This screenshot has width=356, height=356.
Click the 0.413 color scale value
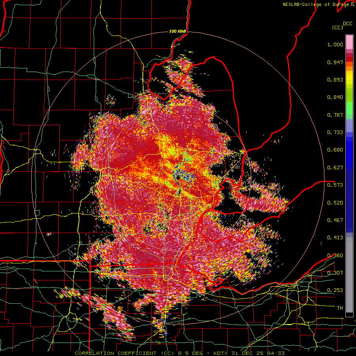335,237
